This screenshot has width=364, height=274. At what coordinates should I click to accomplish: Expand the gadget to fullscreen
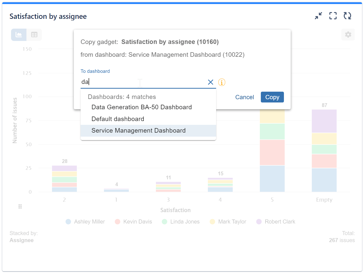(333, 16)
